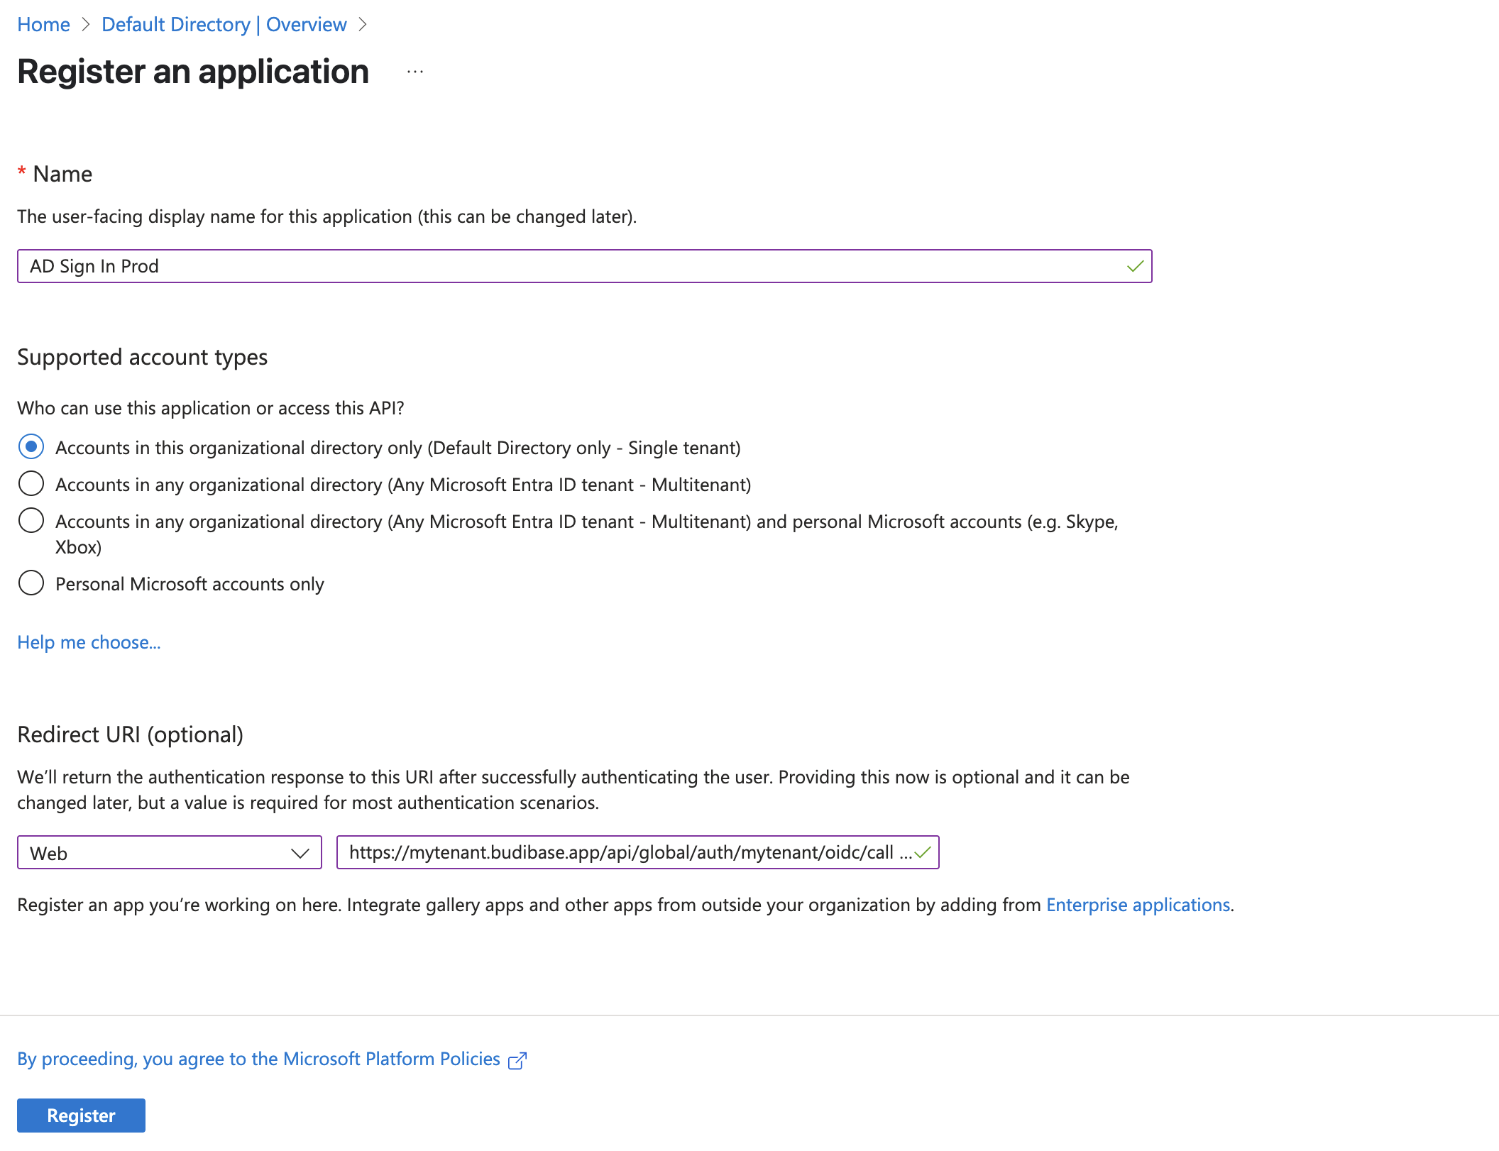The width and height of the screenshot is (1499, 1151).
Task: Click the green checkmark in Redirect URI field
Action: click(922, 852)
